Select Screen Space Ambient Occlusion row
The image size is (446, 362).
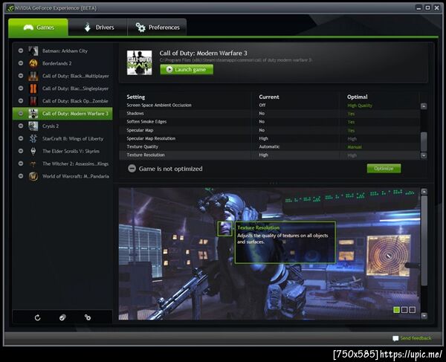click(x=269, y=106)
